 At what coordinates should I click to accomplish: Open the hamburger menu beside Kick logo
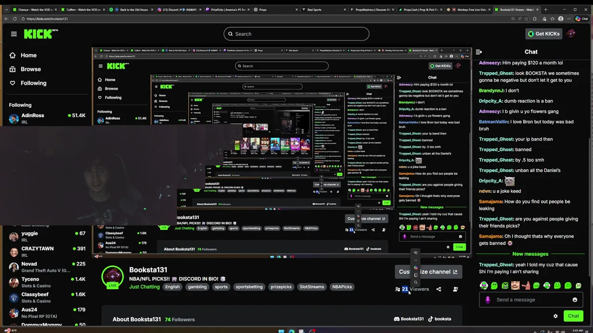(14, 34)
